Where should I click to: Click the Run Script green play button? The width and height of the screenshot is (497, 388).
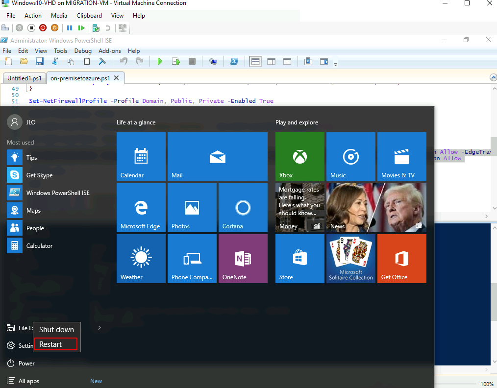click(x=160, y=61)
